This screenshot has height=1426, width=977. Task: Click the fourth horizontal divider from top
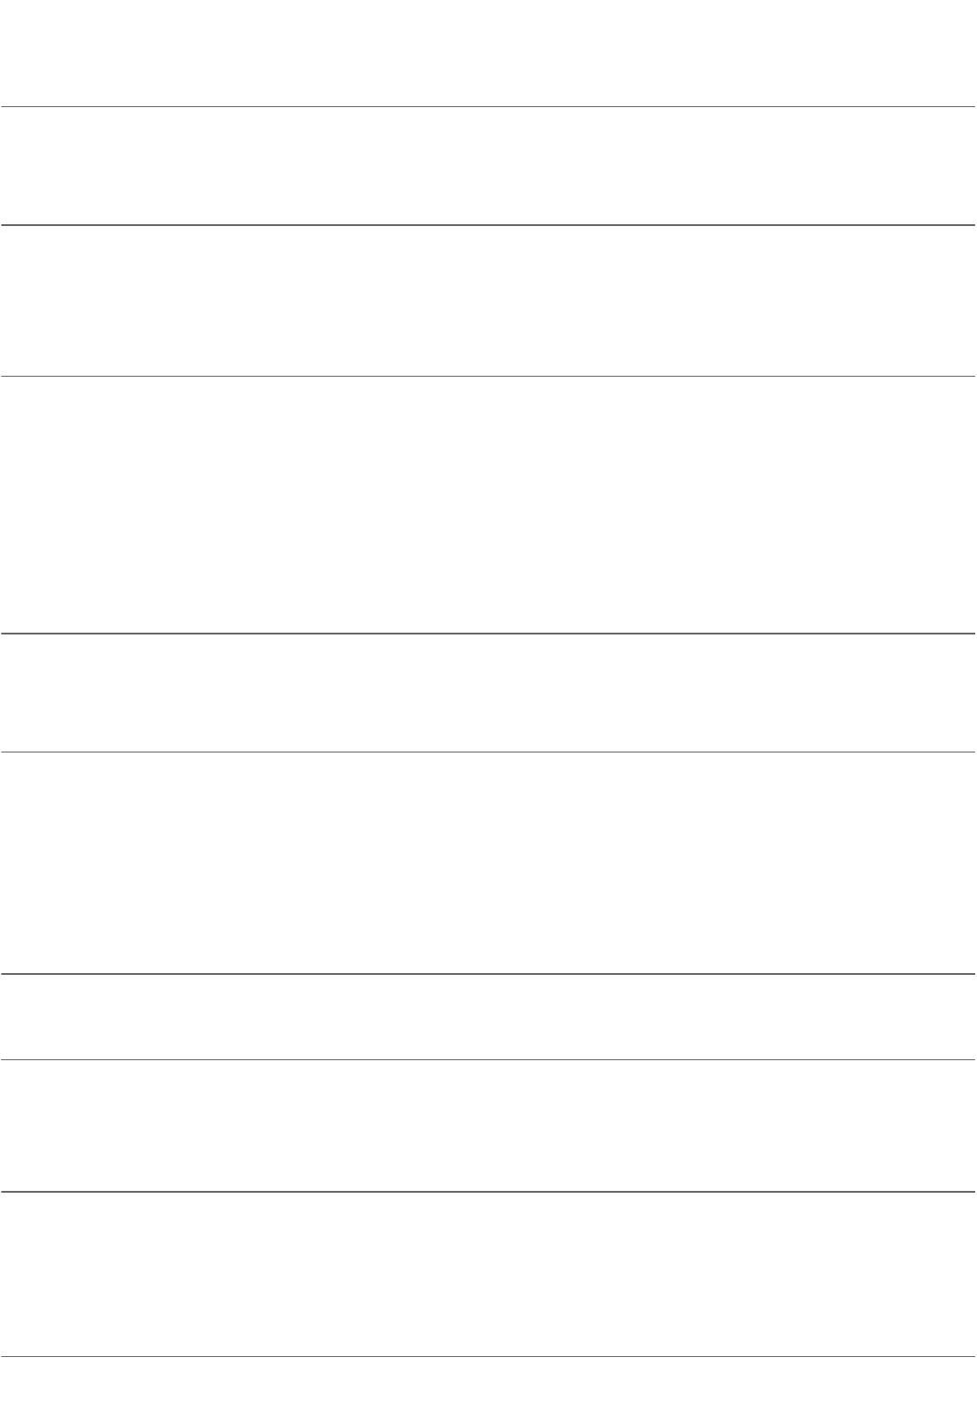488,633
